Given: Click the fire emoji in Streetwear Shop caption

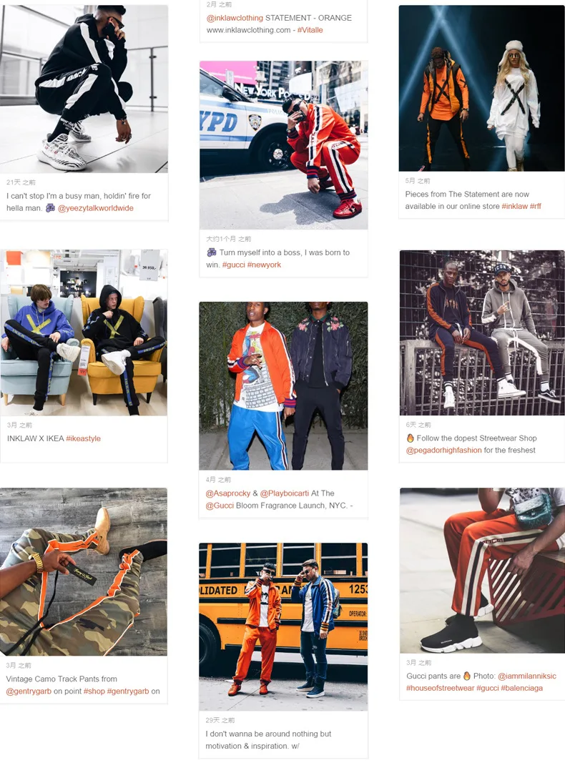Looking at the screenshot, I should coord(411,438).
